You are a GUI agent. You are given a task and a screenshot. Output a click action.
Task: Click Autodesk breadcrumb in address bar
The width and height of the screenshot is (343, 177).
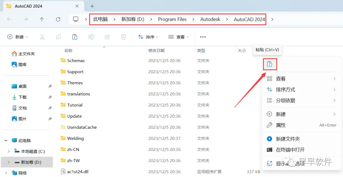click(x=210, y=19)
